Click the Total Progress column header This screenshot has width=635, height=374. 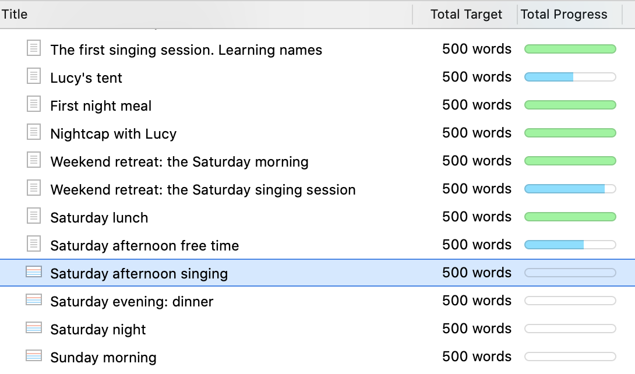click(x=564, y=14)
